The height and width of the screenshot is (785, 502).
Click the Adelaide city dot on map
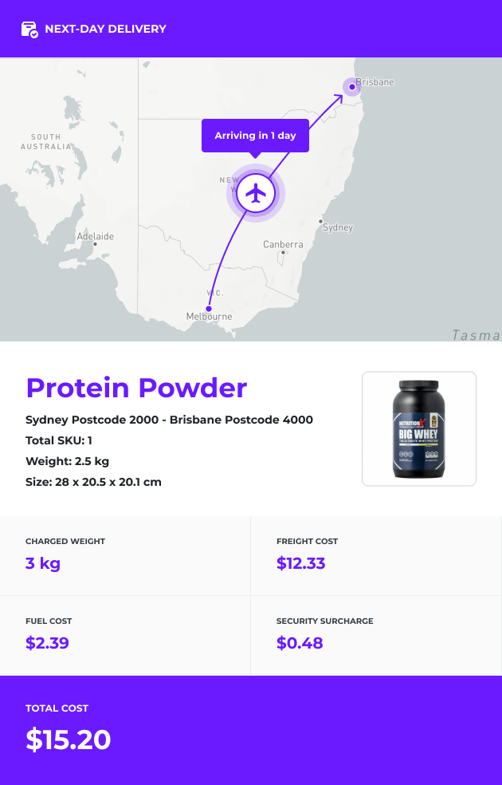click(95, 244)
